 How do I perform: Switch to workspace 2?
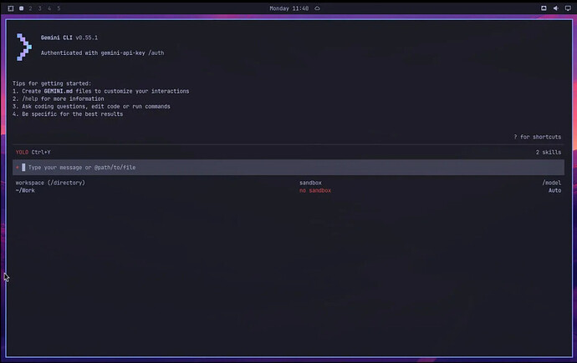click(x=31, y=8)
